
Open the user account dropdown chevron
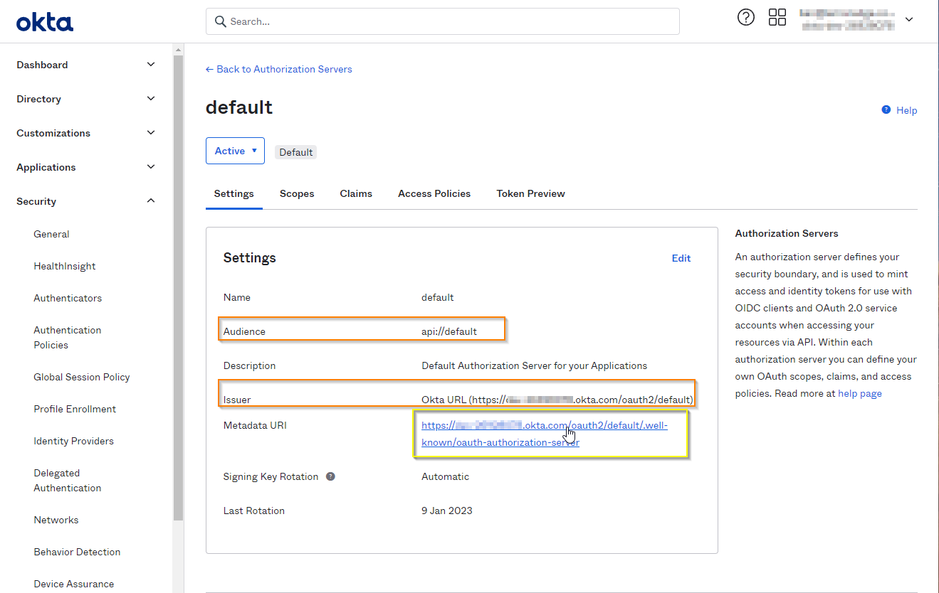point(909,20)
